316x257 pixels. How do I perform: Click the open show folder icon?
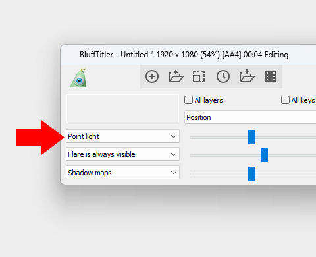pyautogui.click(x=176, y=76)
